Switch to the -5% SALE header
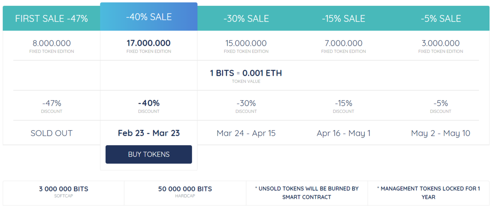This screenshot has width=494, height=210. [441, 18]
